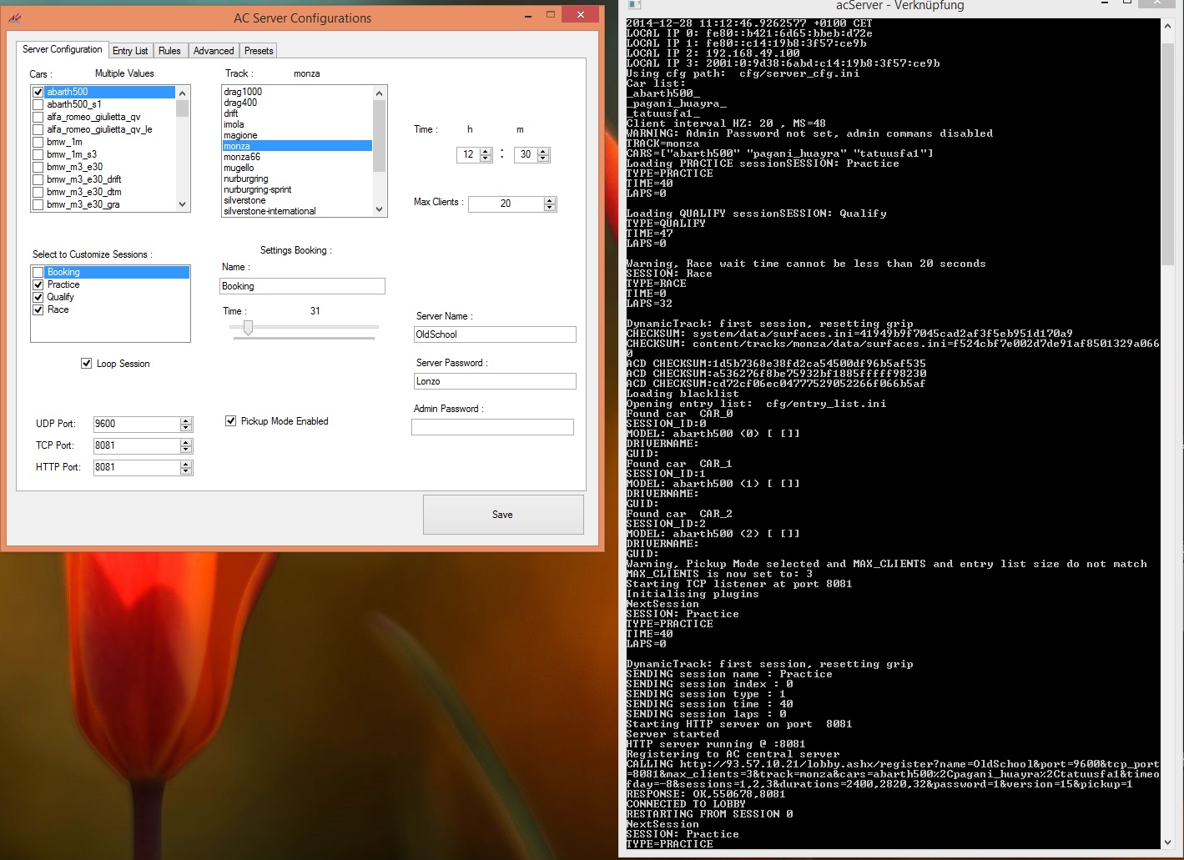Switch to the Presets tab
This screenshot has width=1184, height=860.
(259, 51)
